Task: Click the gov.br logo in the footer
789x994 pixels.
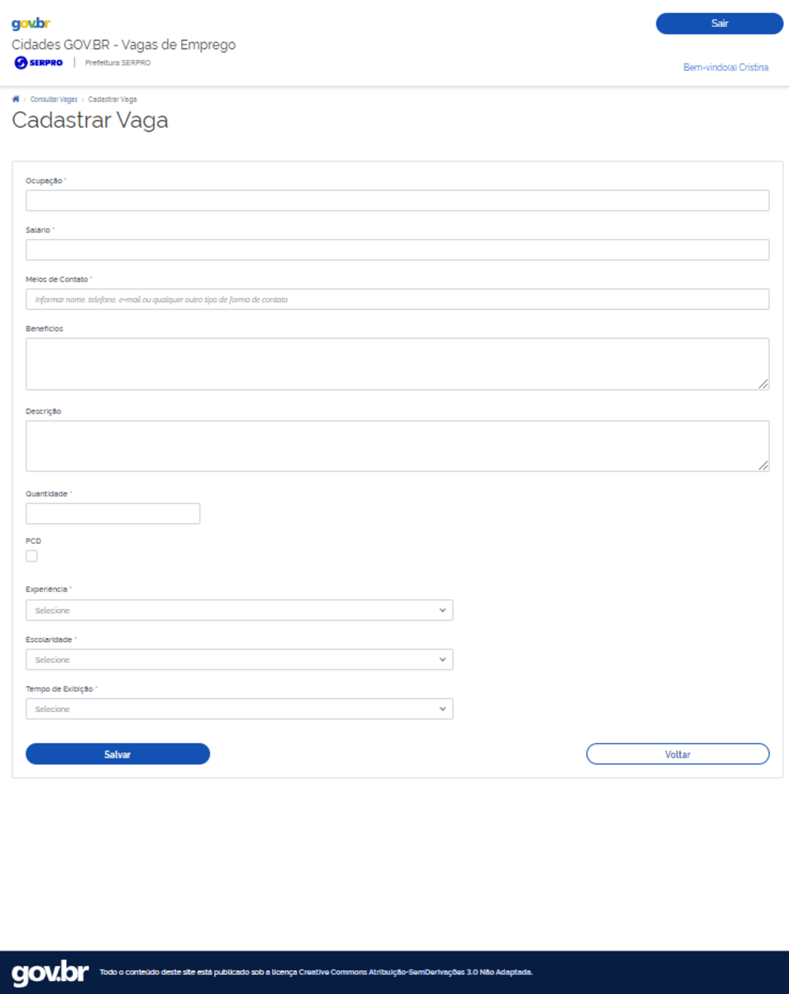Action: [x=50, y=971]
